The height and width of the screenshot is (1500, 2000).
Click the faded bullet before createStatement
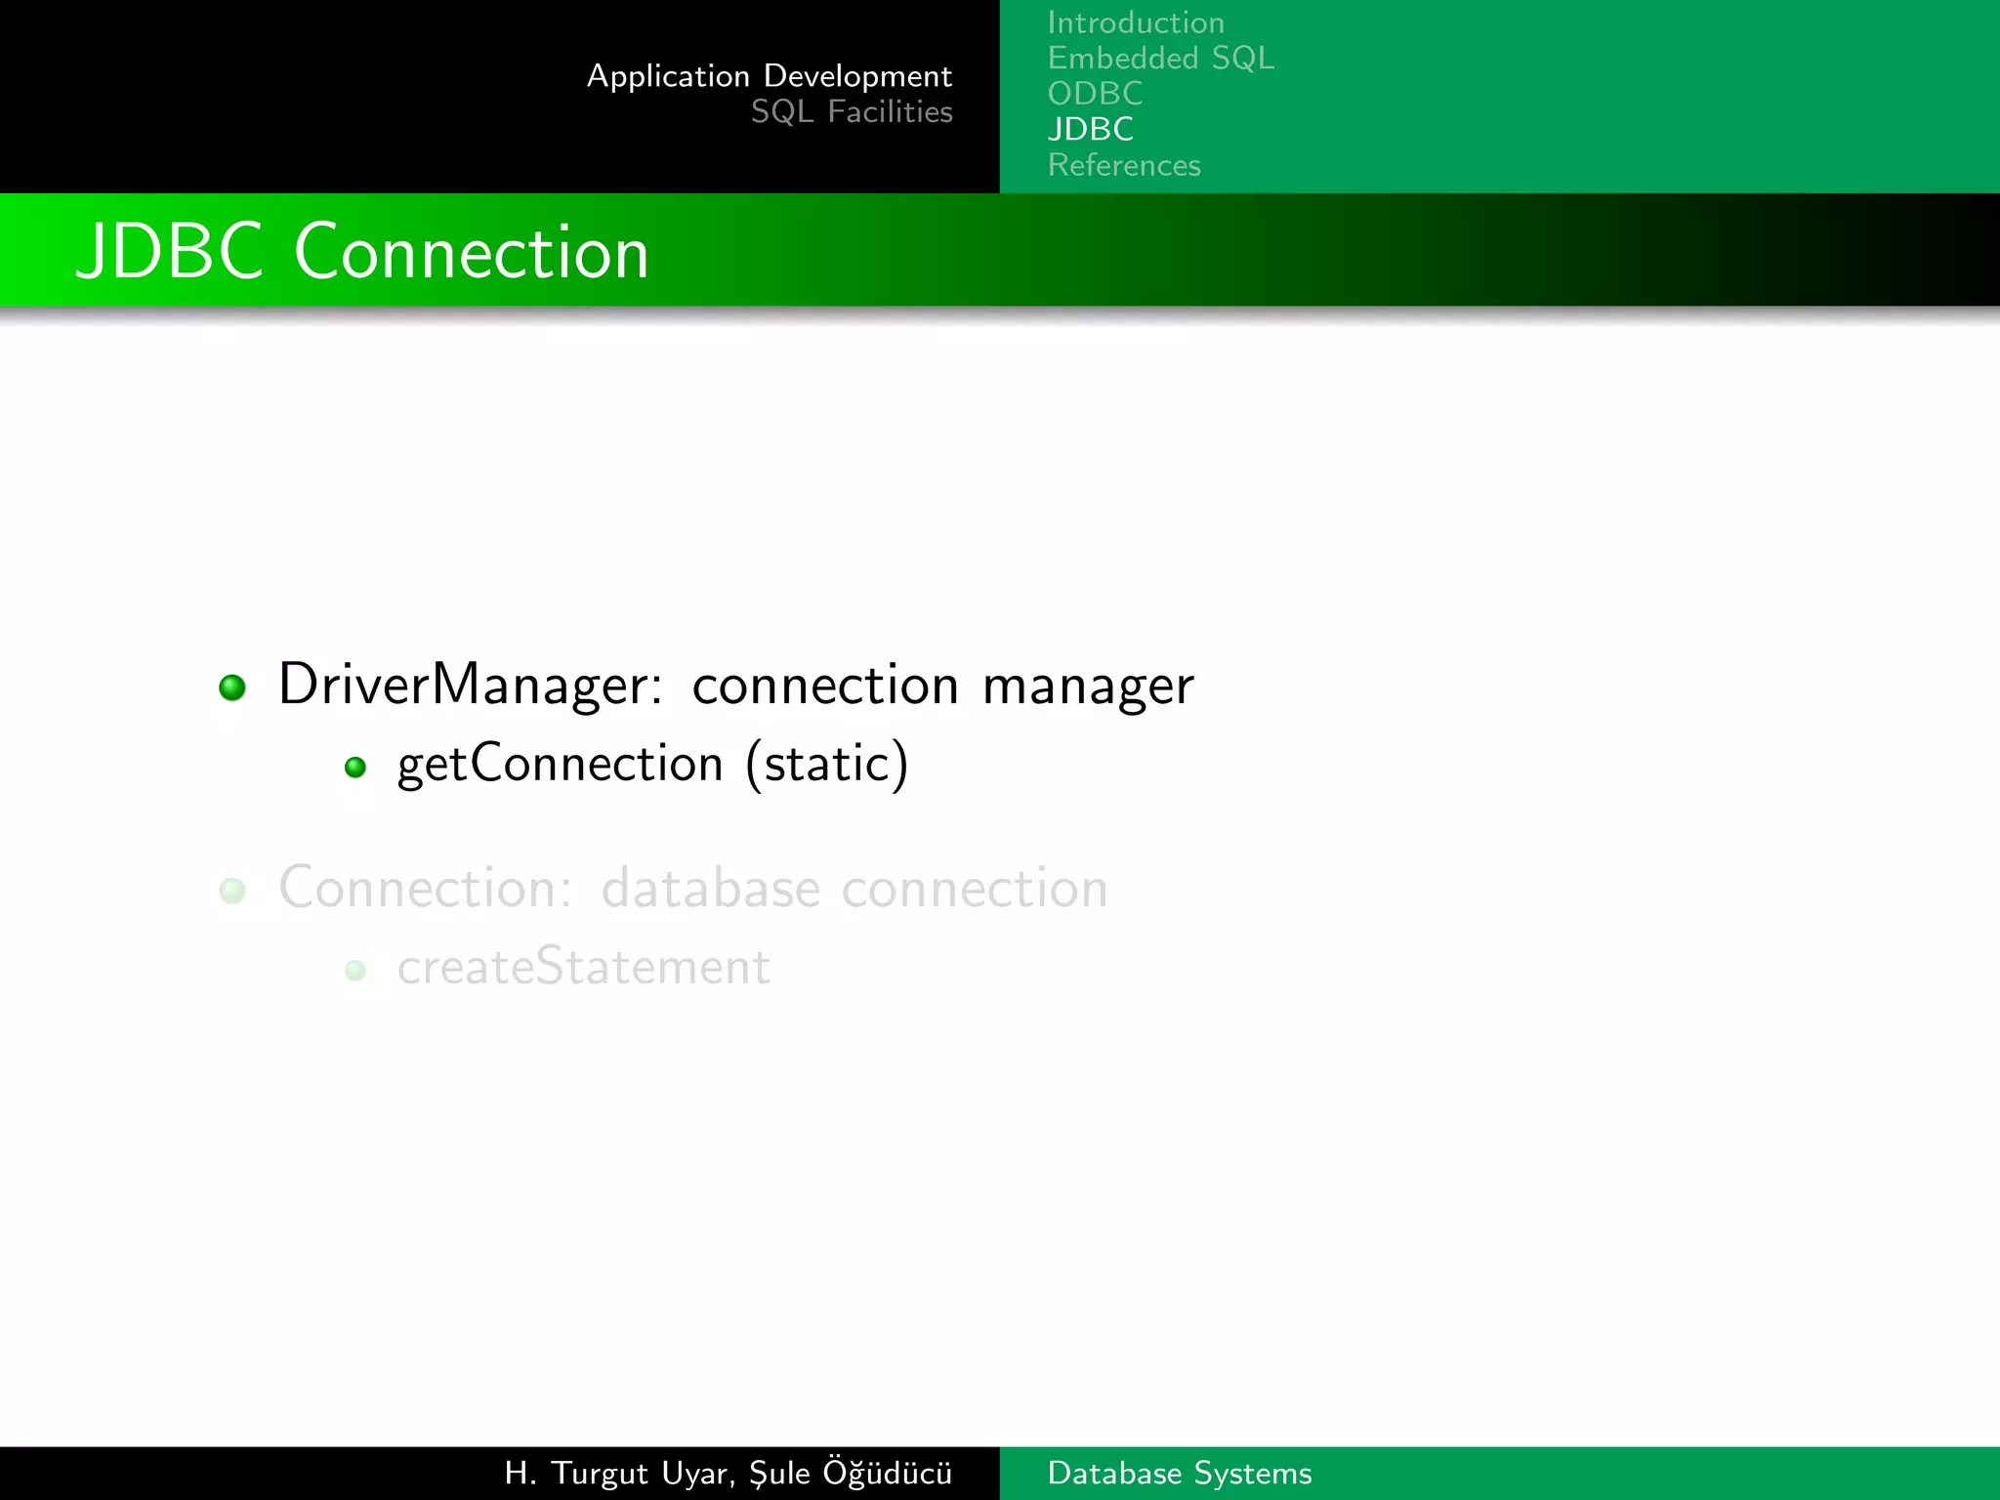coord(355,971)
